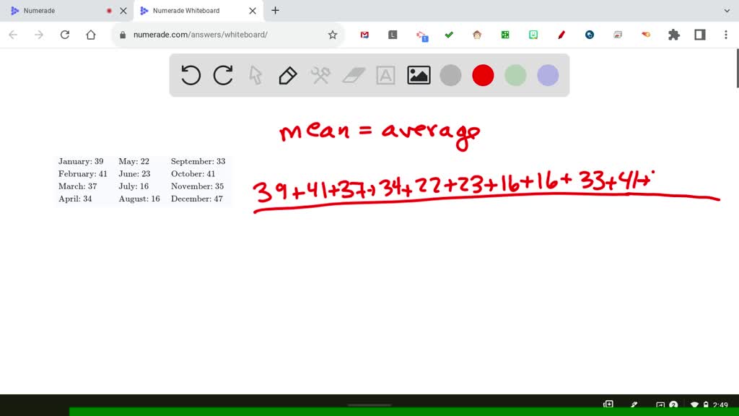Reload the whiteboard page
Screen dimensions: 739x416
tap(65, 35)
